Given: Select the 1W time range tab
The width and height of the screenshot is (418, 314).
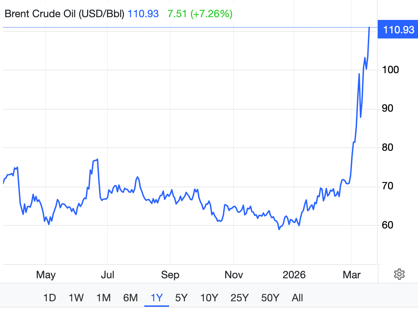Looking at the screenshot, I should point(76,298).
